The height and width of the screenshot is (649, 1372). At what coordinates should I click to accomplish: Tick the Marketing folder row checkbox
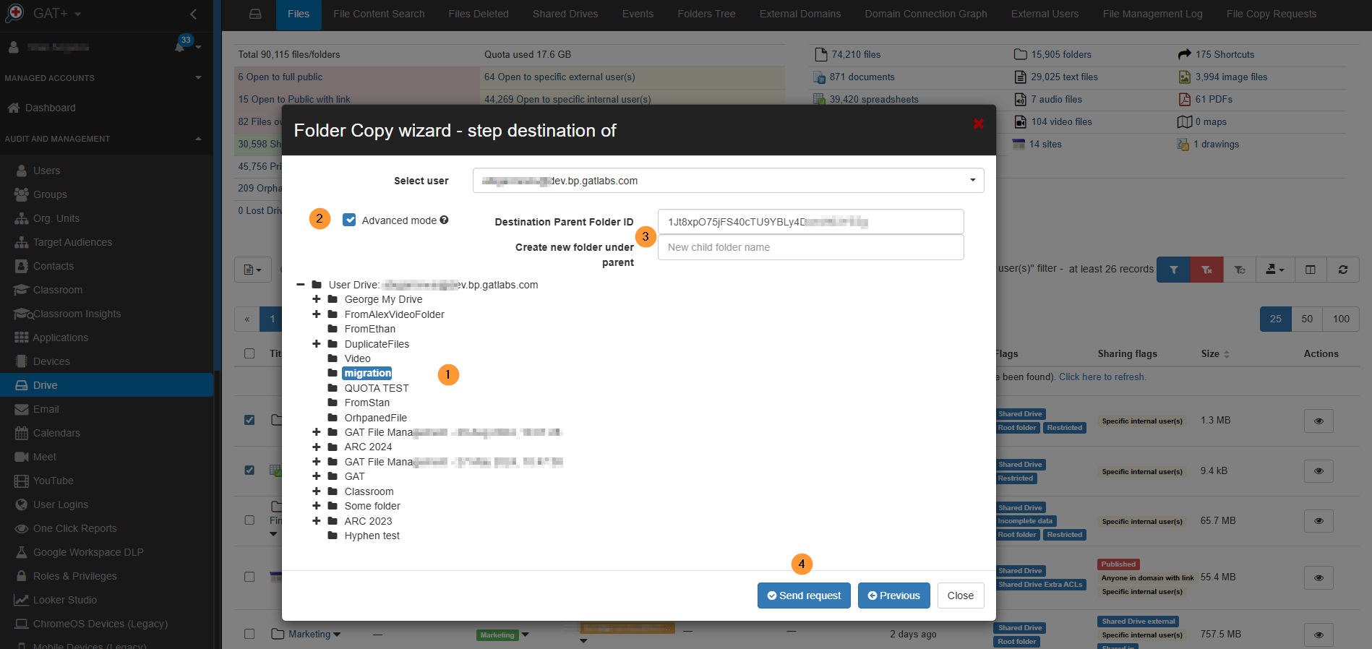[x=249, y=634]
